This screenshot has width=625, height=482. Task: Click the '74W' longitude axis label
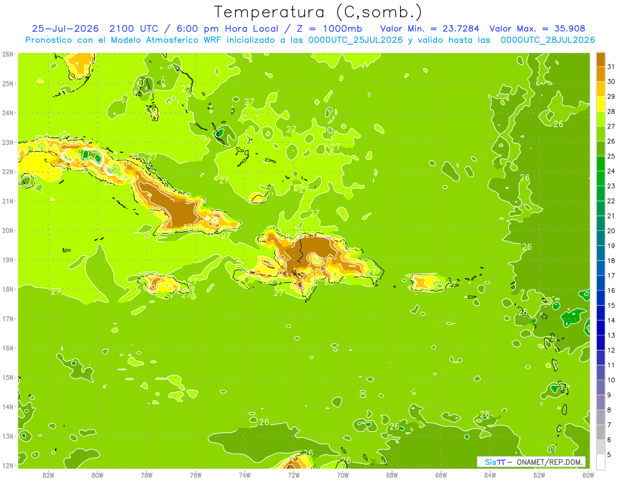point(245,475)
